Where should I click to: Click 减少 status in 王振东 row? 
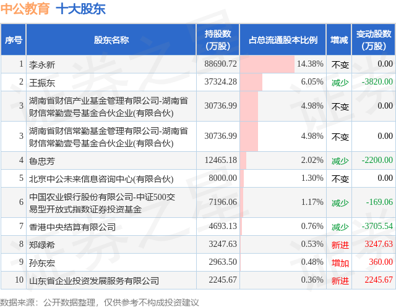pyautogui.click(x=340, y=83)
